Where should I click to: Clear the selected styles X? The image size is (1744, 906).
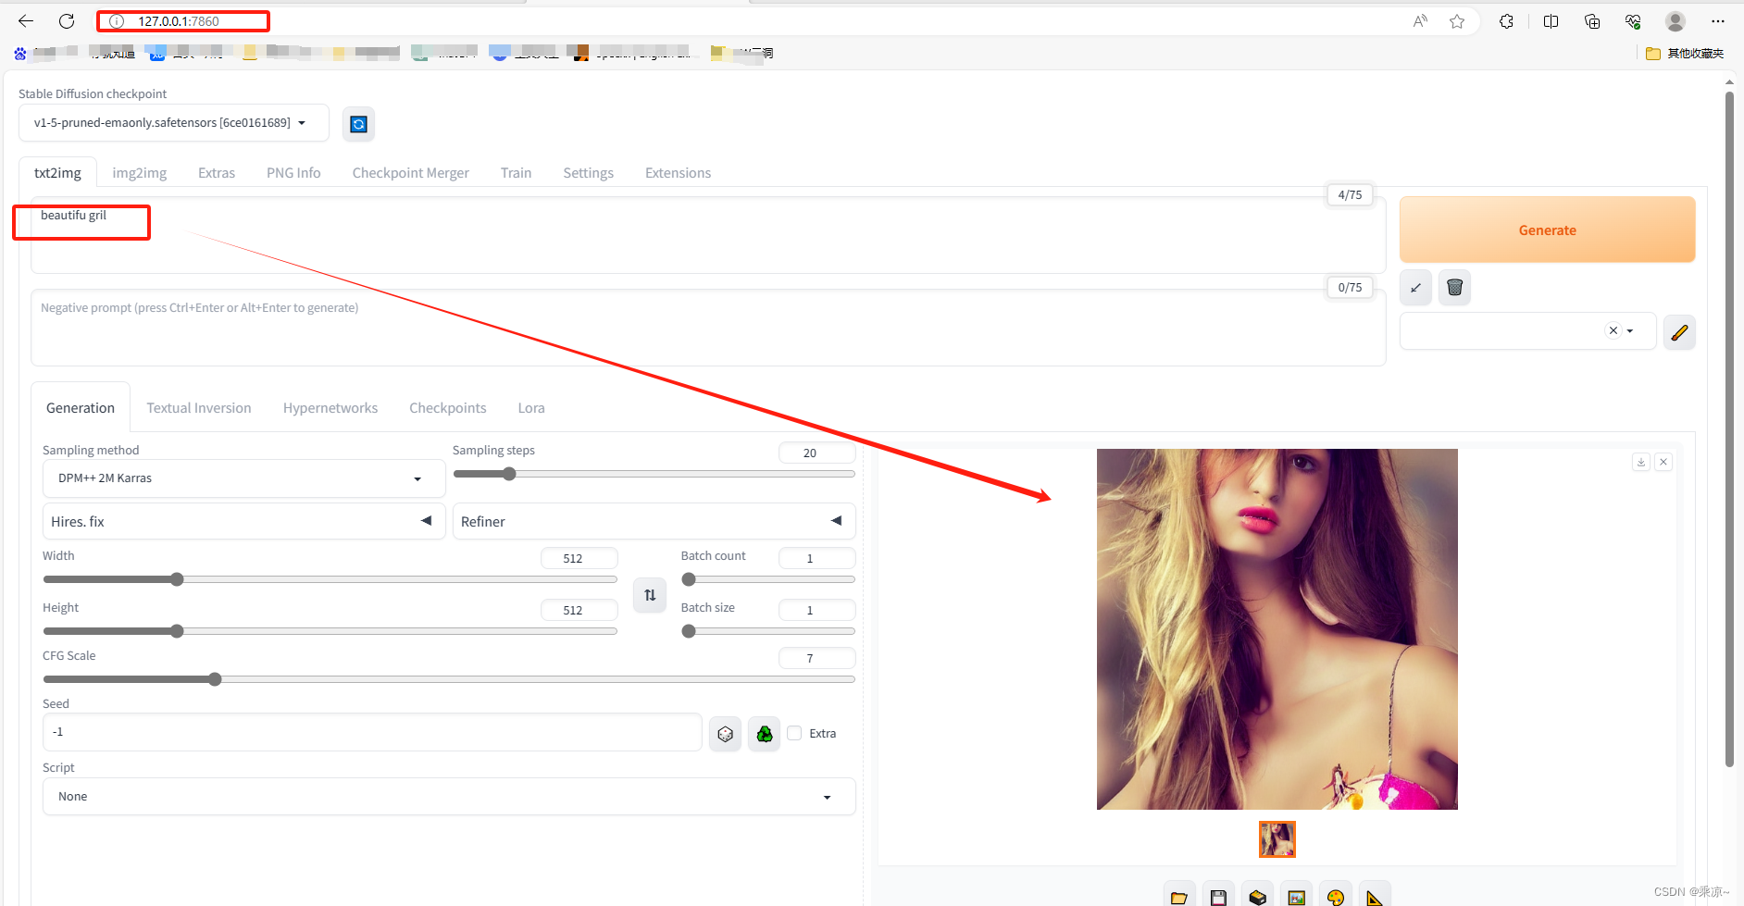coord(1613,330)
